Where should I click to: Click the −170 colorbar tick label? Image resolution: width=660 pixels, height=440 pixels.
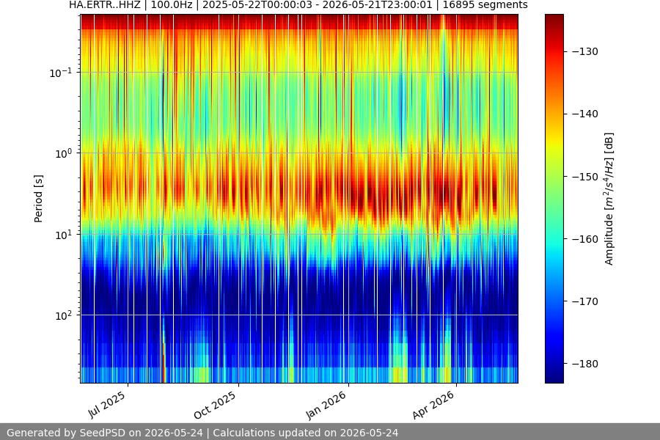(585, 301)
